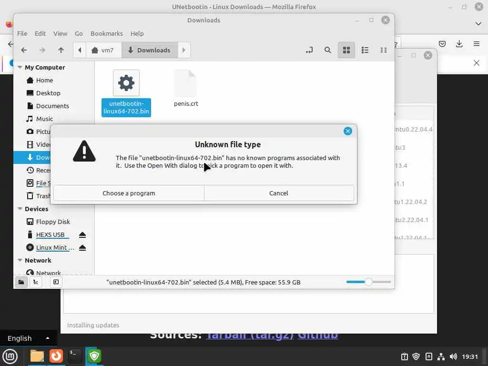This screenshot has width=488, height=366.
Task: Go back in file manager
Action: coord(24,50)
